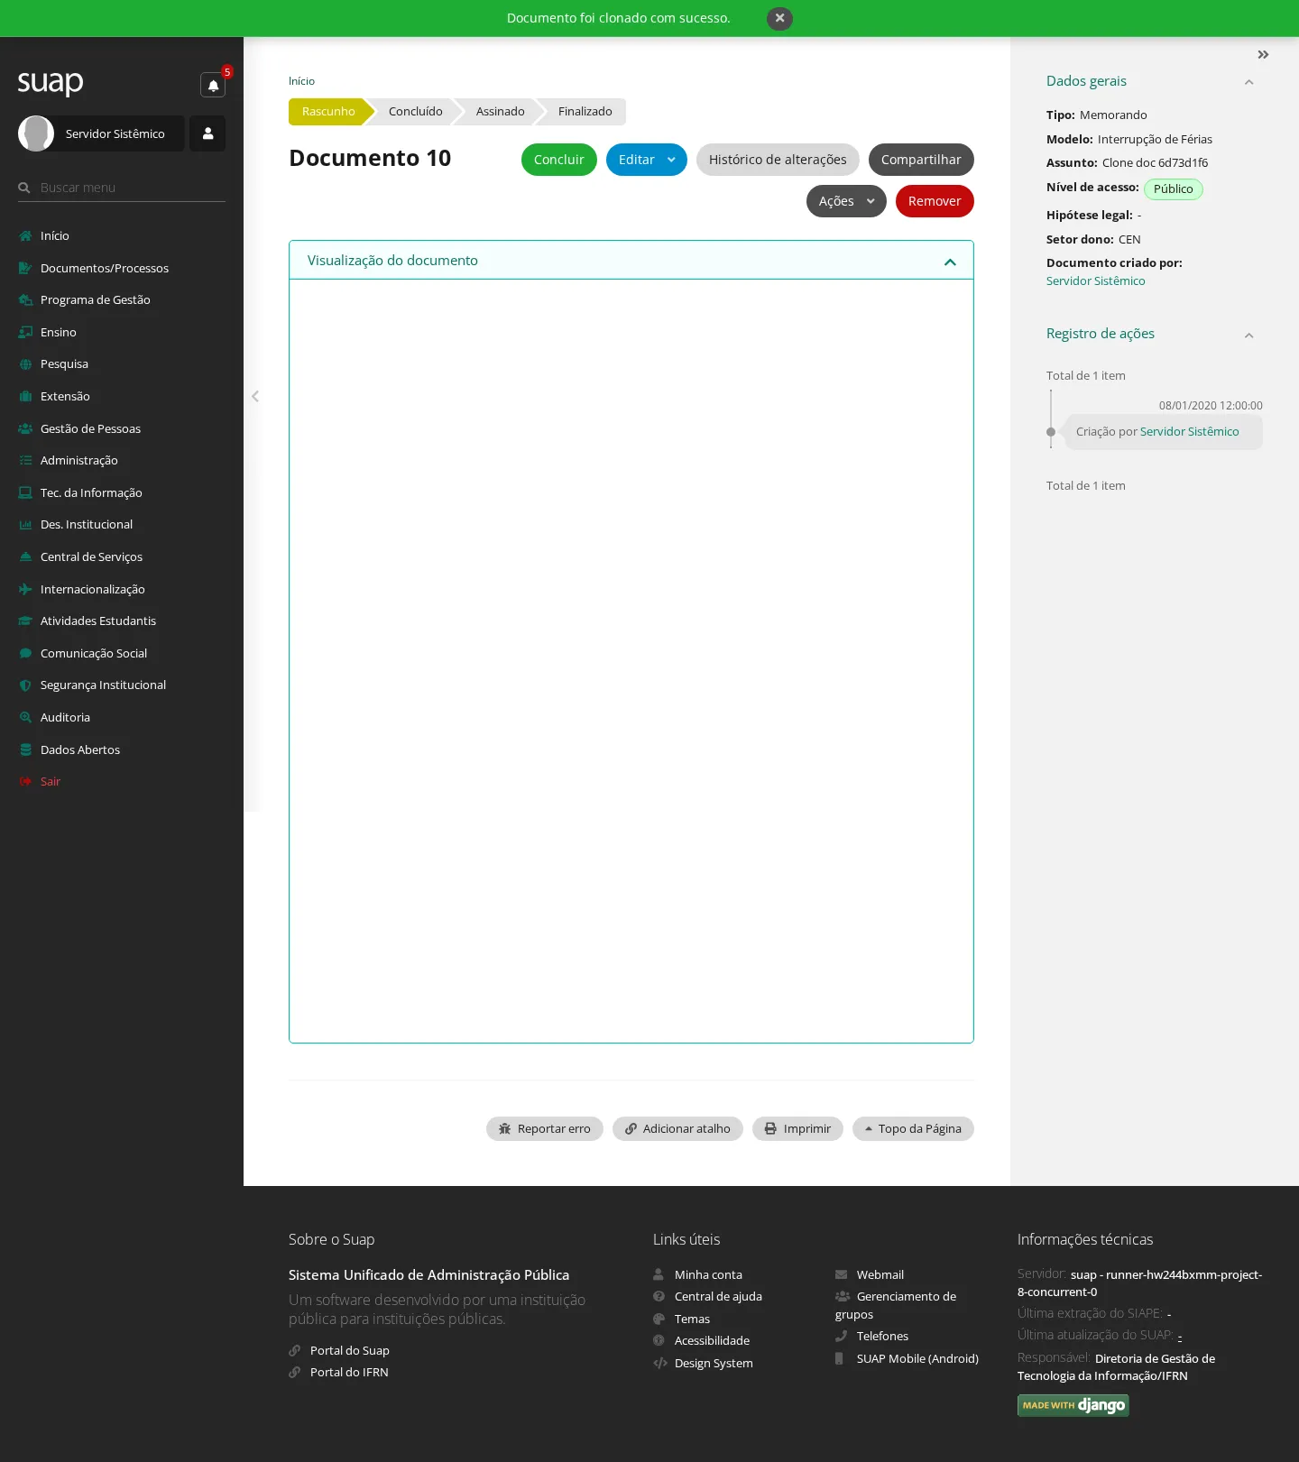Screen dimensions: 1299x1462
Task: Open Programa de Gestão menu
Action: 96,299
